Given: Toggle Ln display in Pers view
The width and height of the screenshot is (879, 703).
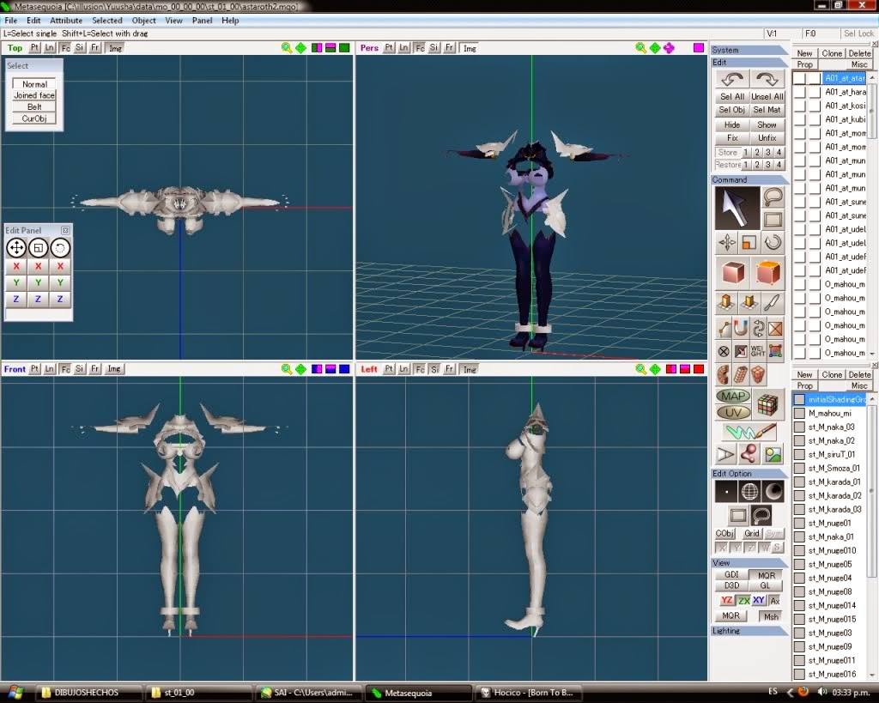Looking at the screenshot, I should click(x=403, y=48).
